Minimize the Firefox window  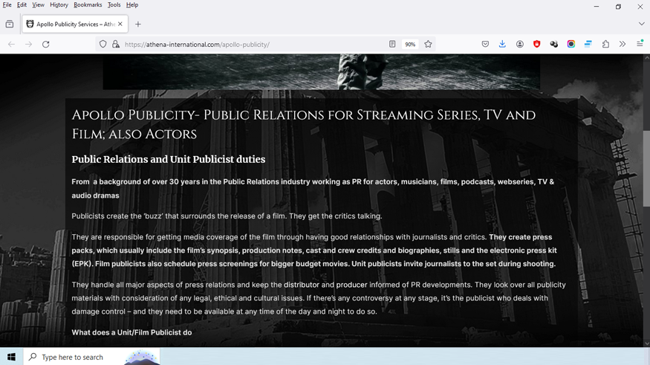coord(596,7)
